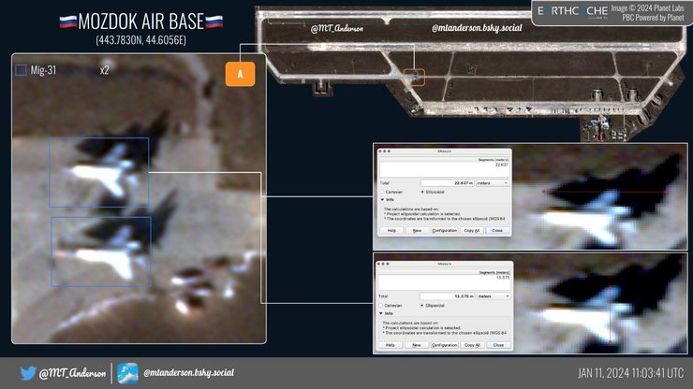Click New in the 22.637 m dialog
The image size is (693, 389).
tap(418, 230)
